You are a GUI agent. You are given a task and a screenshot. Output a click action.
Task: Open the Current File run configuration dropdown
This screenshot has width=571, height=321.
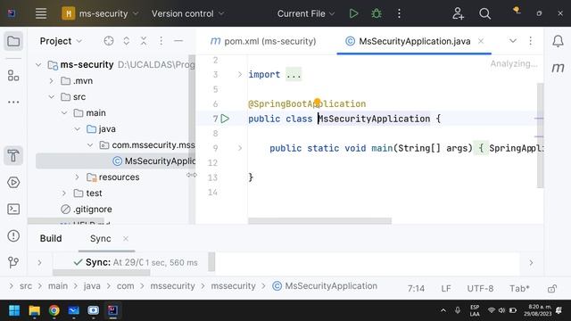click(x=305, y=13)
